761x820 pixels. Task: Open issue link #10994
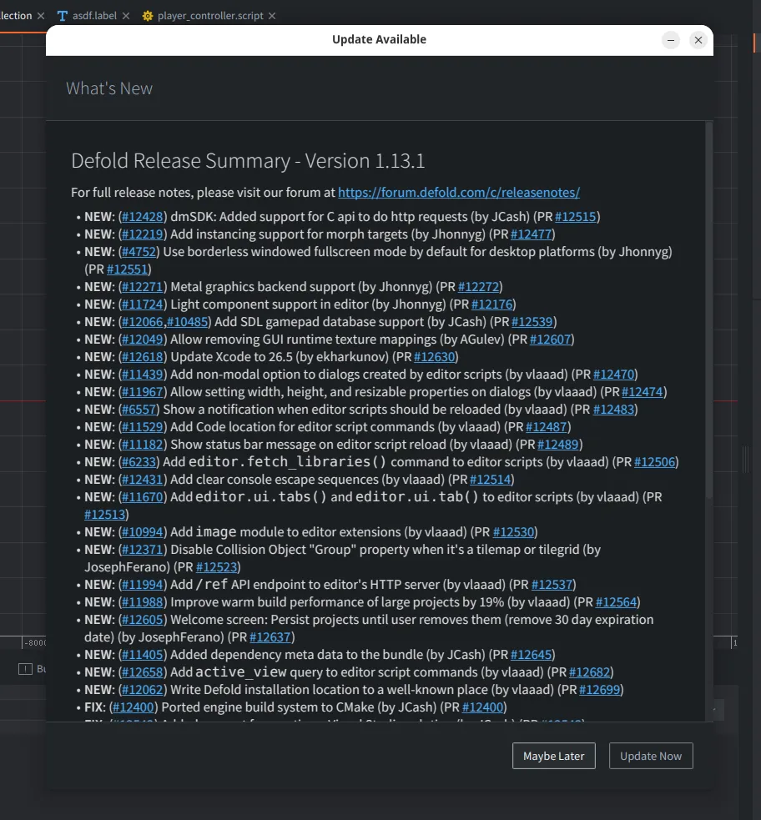click(142, 532)
